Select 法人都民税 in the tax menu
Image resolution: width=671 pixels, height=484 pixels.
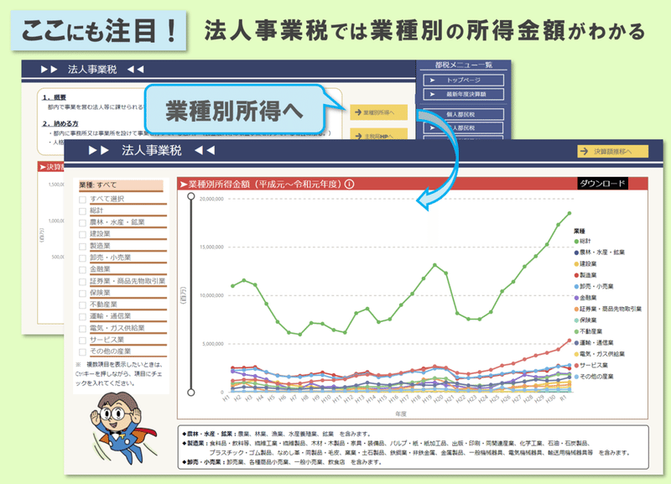tap(464, 128)
